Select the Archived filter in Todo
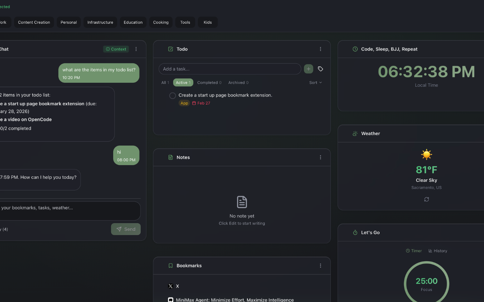The image size is (484, 302). [238, 82]
